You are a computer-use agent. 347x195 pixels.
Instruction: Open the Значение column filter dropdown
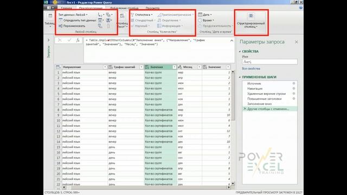click(x=228, y=67)
